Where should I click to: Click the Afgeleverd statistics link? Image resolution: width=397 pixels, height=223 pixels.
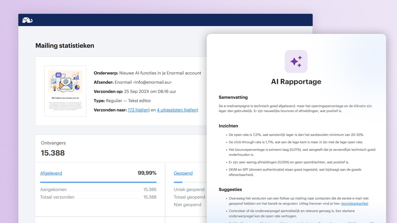click(51, 173)
